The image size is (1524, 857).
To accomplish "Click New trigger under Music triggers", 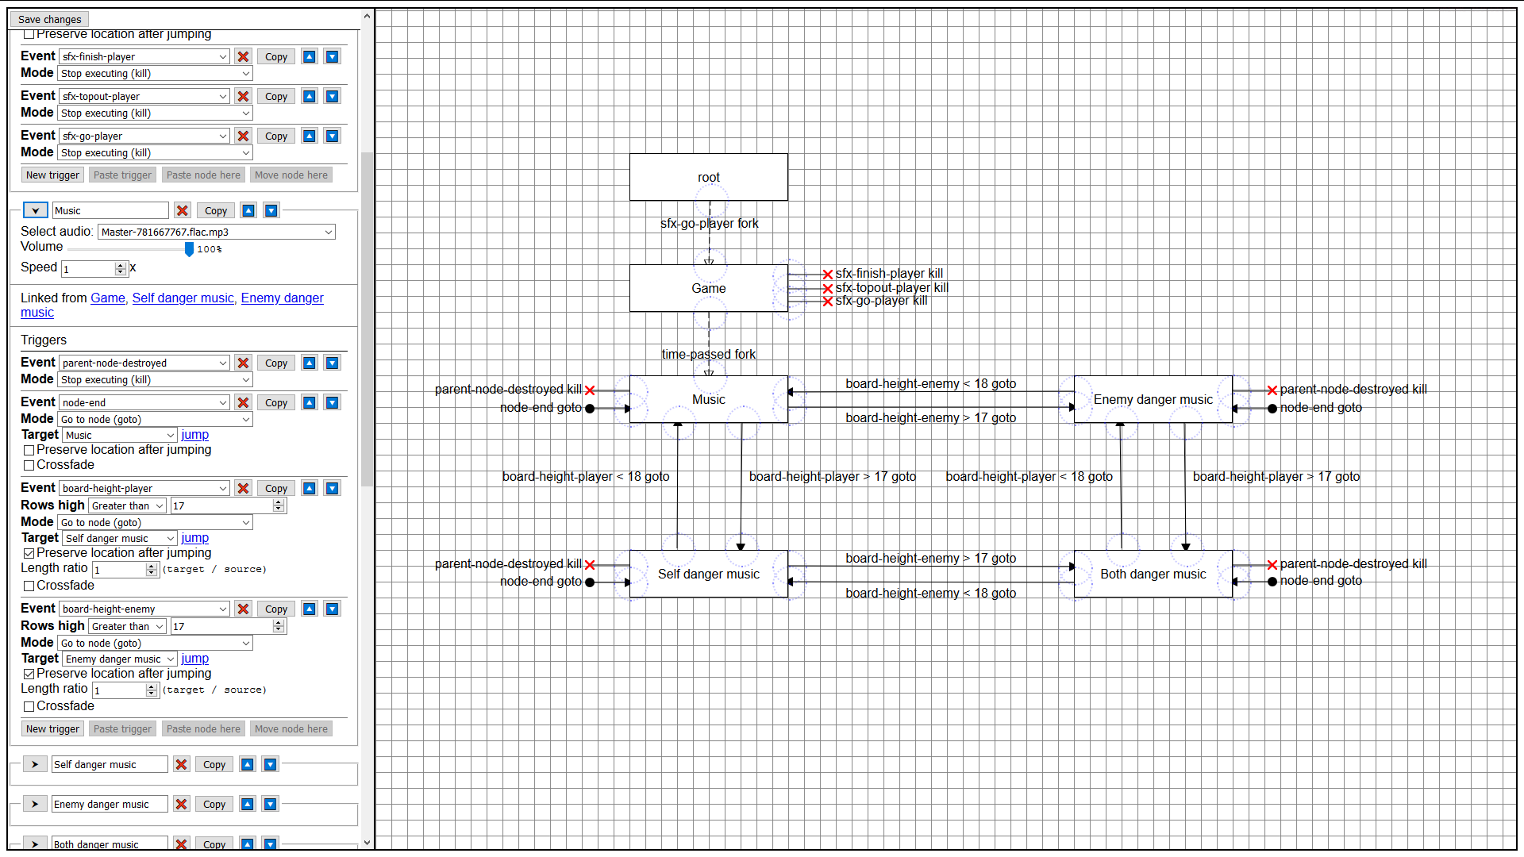I will coord(52,728).
